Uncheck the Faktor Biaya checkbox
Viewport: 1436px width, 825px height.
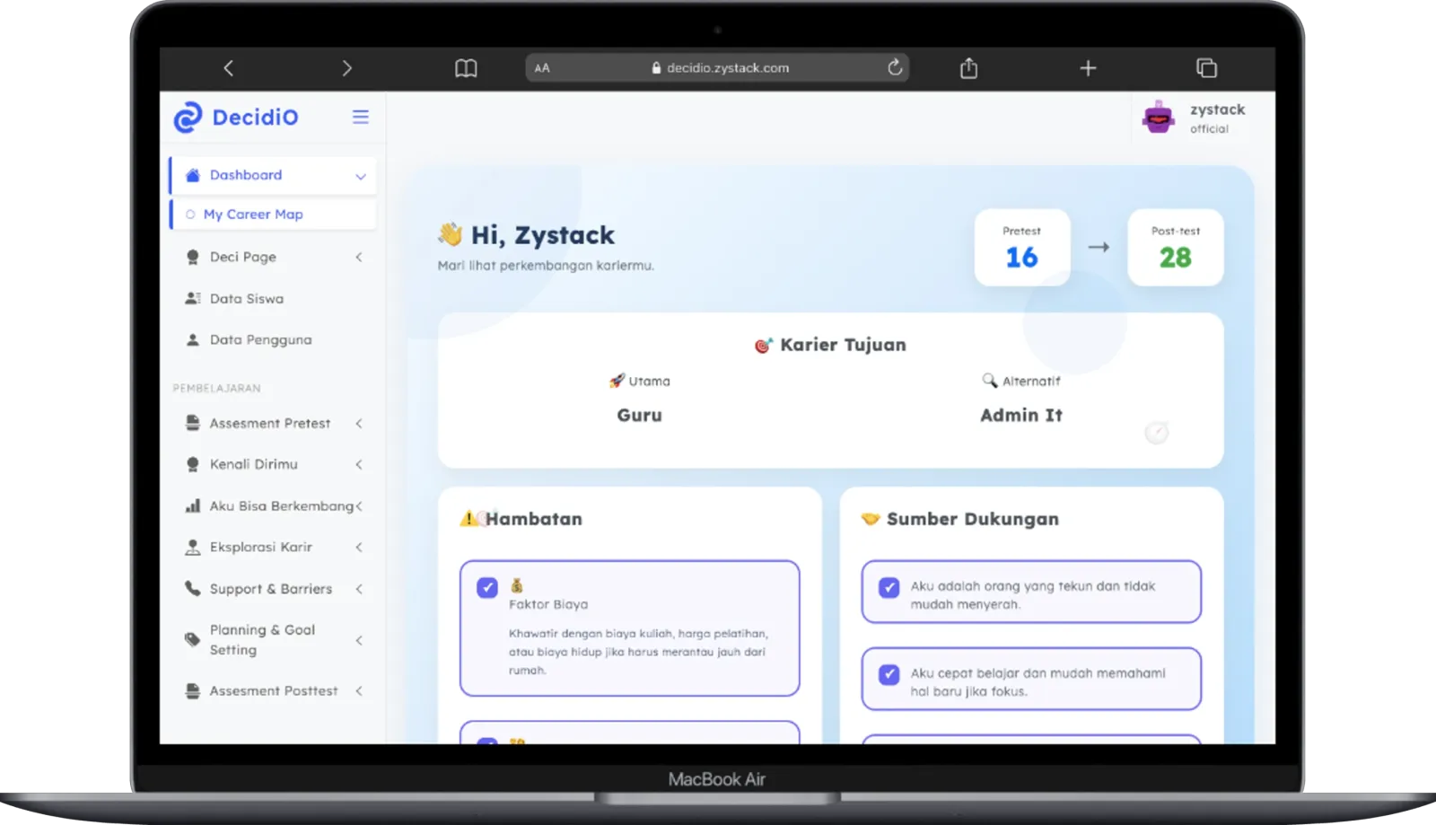pyautogui.click(x=487, y=588)
